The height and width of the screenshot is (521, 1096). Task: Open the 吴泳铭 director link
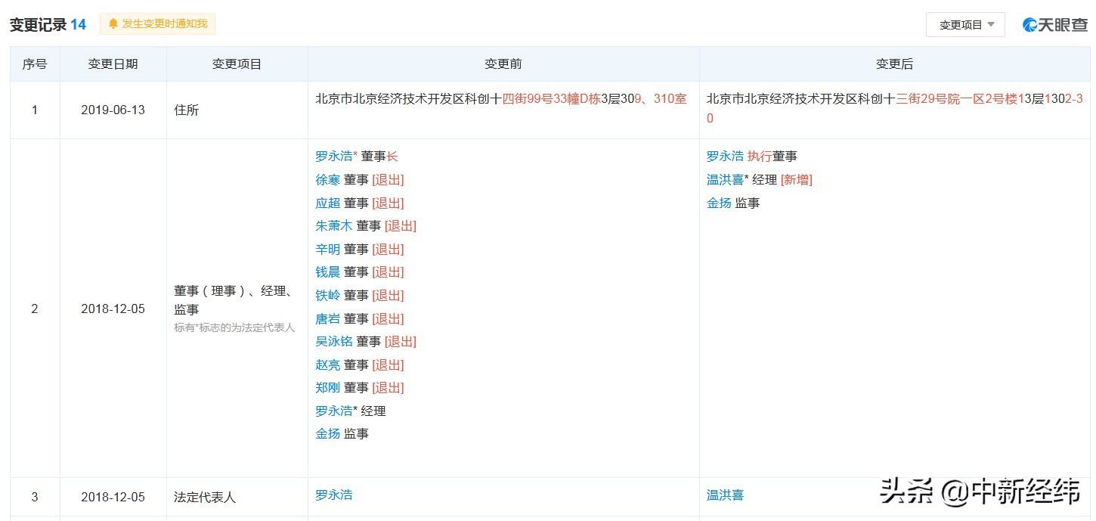point(333,341)
